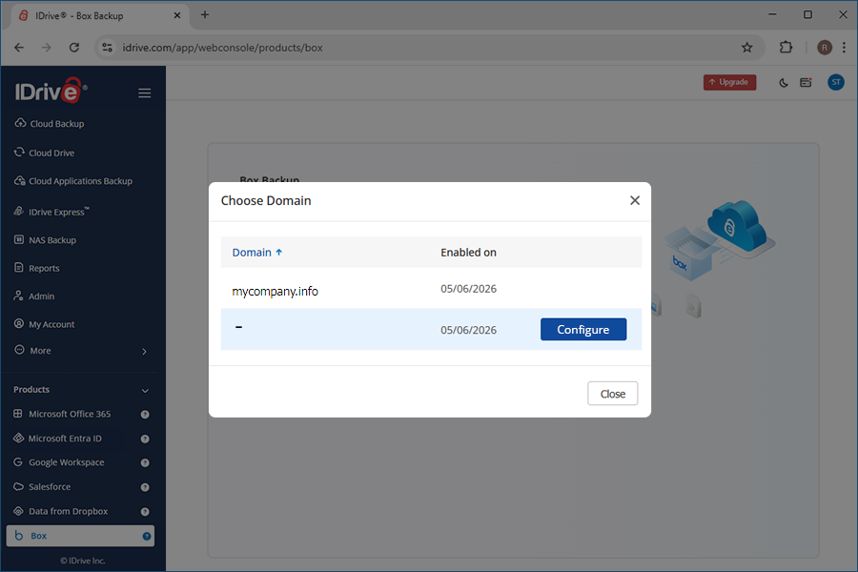Expand the More submenu chevron
Image resolution: width=858 pixels, height=572 pixels.
click(x=145, y=352)
